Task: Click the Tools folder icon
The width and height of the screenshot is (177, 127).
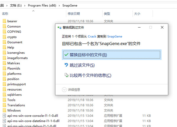Action: [4, 100]
